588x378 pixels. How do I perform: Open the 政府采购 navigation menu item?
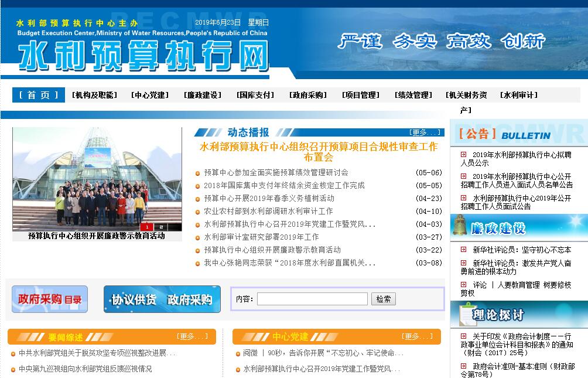[x=308, y=95]
